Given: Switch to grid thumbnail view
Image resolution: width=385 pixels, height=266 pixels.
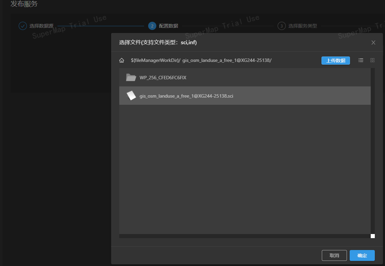Looking at the screenshot, I should tap(372, 60).
